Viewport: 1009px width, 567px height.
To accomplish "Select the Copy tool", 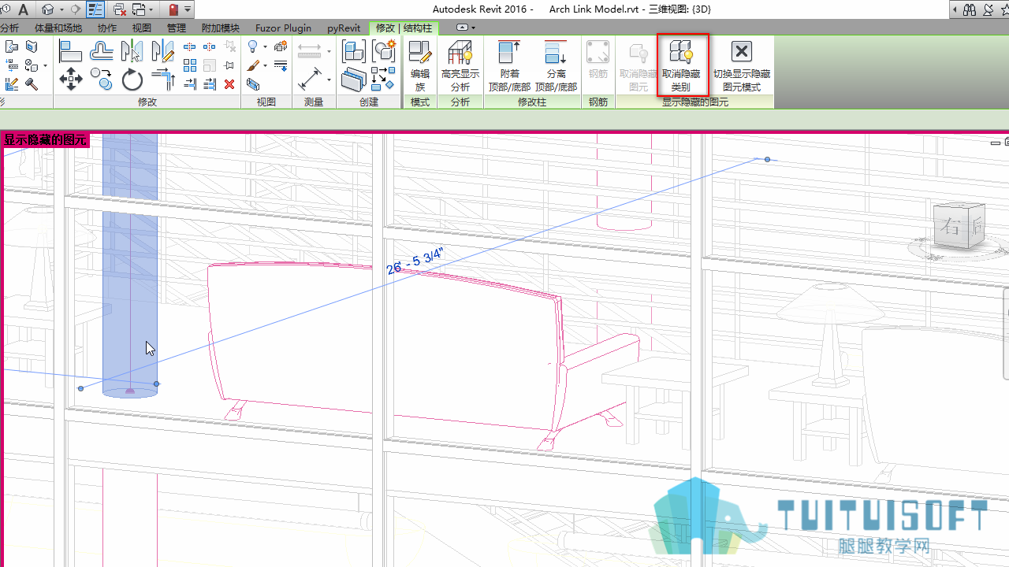I will pos(101,78).
